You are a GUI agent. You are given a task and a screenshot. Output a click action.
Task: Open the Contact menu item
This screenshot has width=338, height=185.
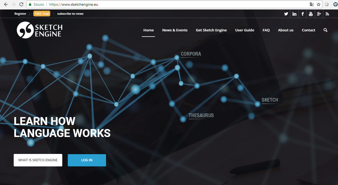point(308,30)
